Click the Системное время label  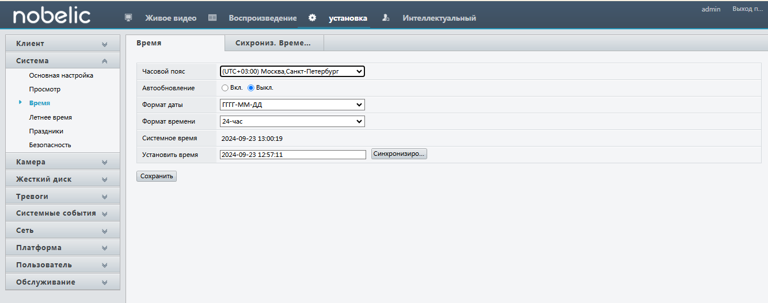pyautogui.click(x=169, y=138)
